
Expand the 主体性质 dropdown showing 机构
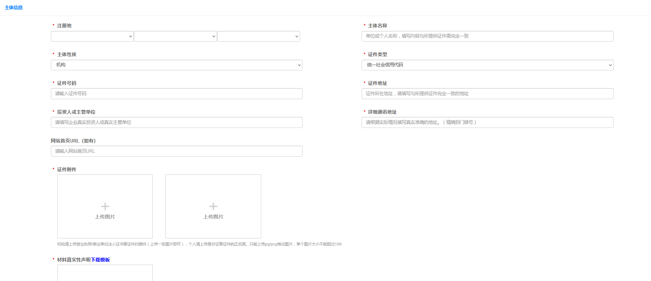(177, 65)
